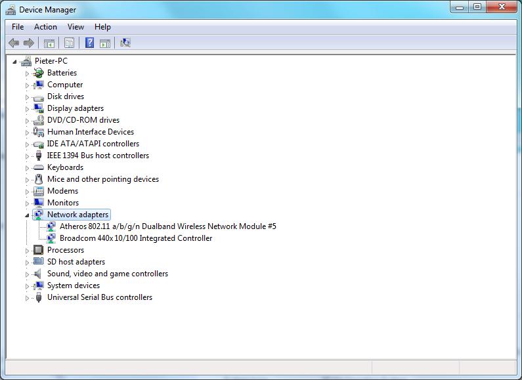Screen dimensions: 522x380
Task: Maximize the Device Manager window
Action: point(477,7)
